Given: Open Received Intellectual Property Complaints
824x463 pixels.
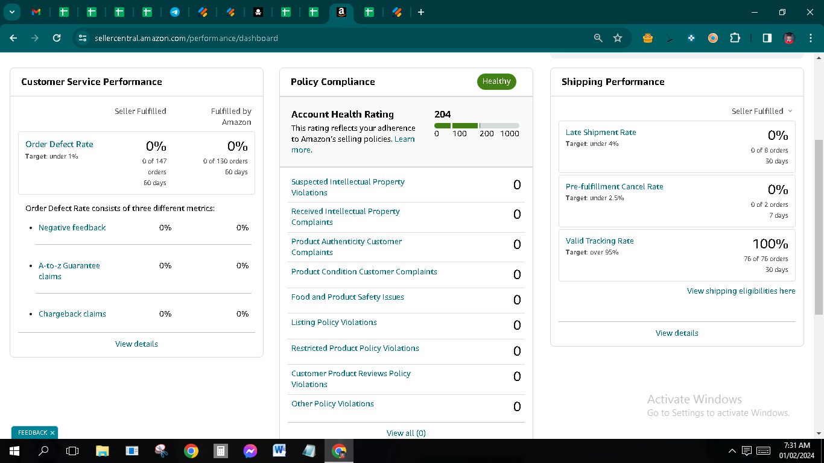Looking at the screenshot, I should [x=346, y=216].
